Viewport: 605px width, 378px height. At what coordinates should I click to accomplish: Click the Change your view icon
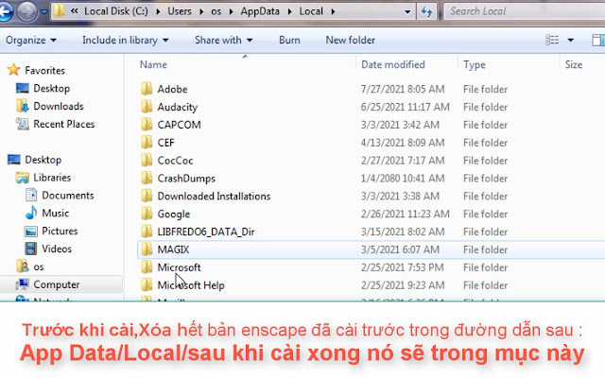pos(552,40)
